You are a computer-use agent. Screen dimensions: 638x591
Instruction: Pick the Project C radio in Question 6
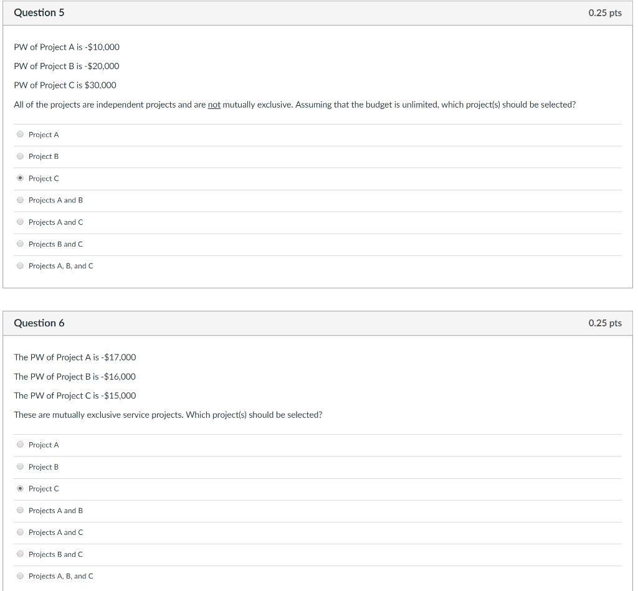[x=20, y=488]
